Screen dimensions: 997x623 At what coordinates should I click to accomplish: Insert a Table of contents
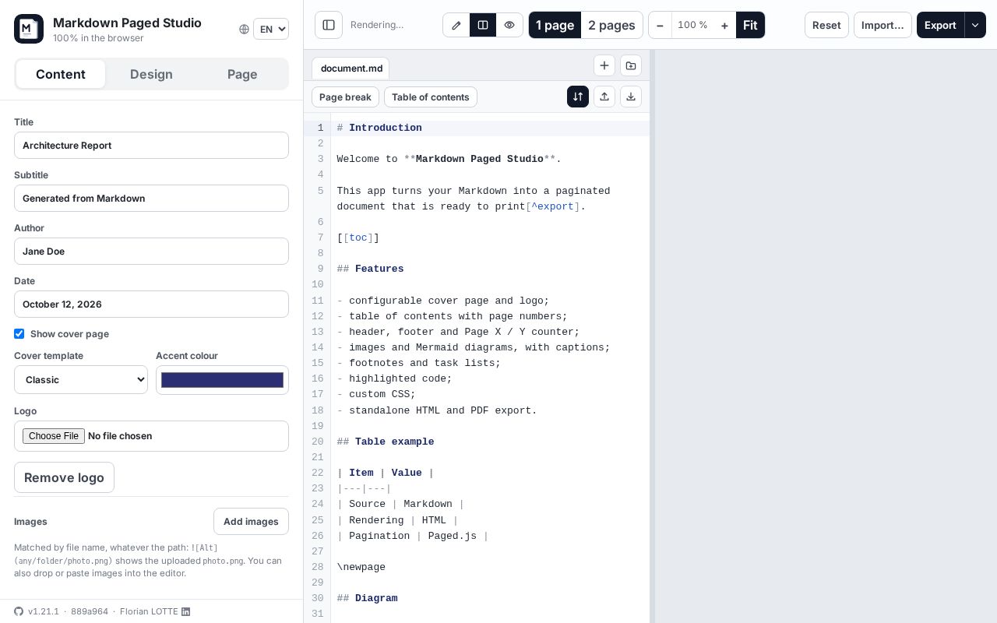pyautogui.click(x=431, y=97)
